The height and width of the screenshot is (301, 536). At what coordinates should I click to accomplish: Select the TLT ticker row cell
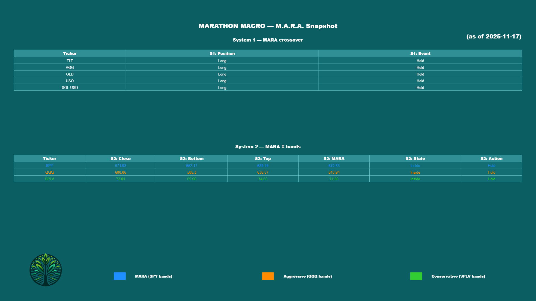tap(70, 61)
